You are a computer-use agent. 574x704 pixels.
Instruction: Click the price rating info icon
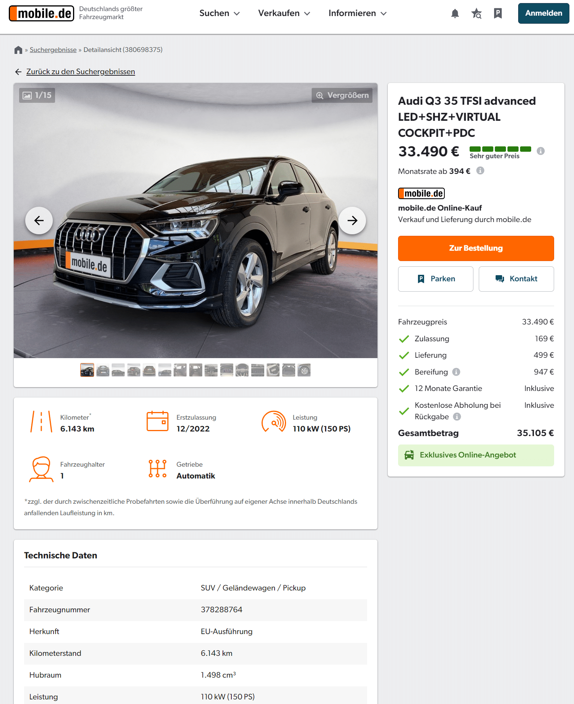[x=540, y=151]
